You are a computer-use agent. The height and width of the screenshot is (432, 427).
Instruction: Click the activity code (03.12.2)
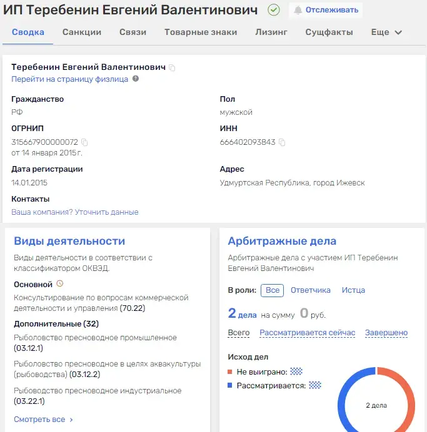(84, 375)
